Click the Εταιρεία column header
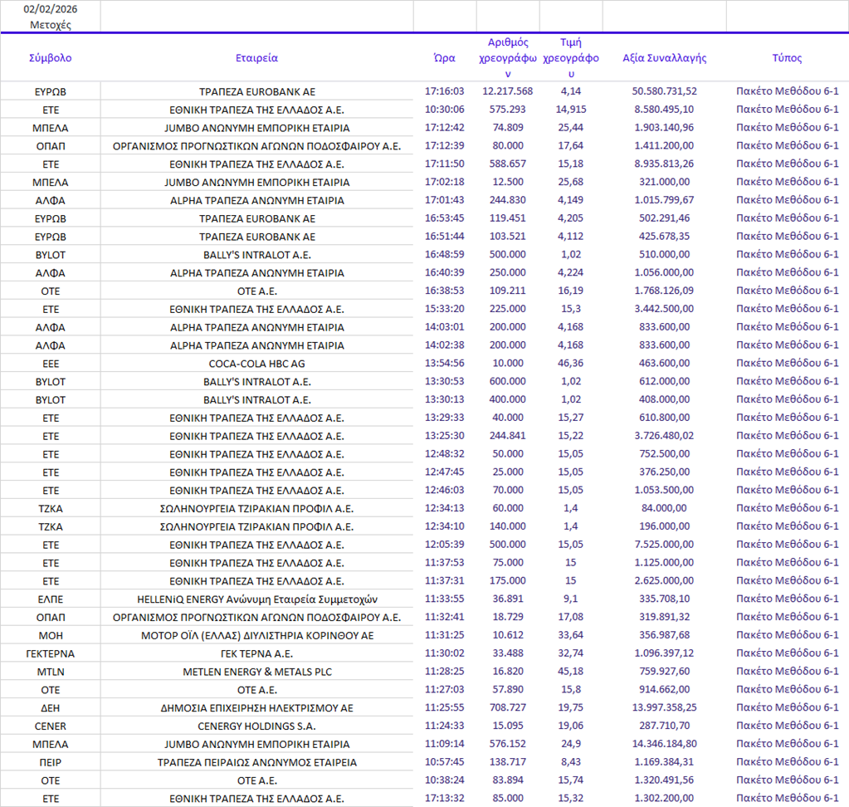Image resolution: width=849 pixels, height=807 pixels. point(256,58)
